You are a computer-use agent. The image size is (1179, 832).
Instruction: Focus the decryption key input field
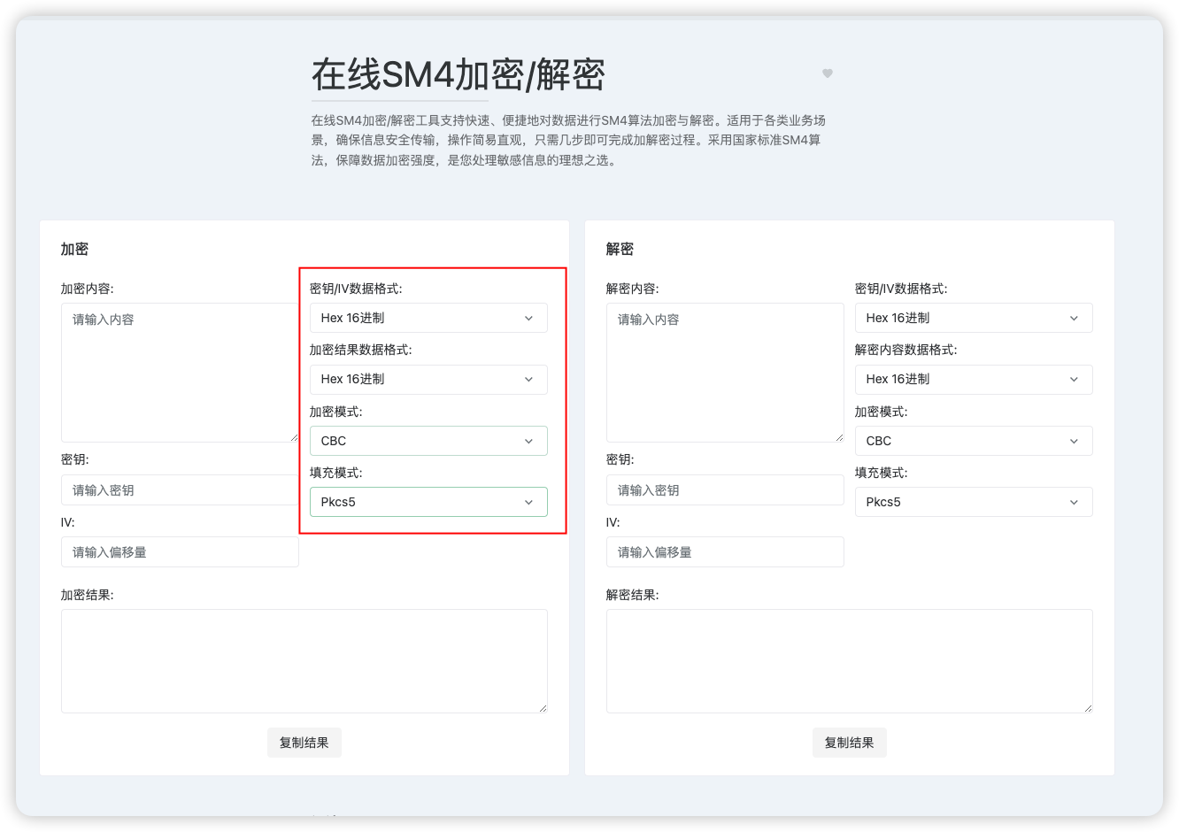click(x=725, y=490)
